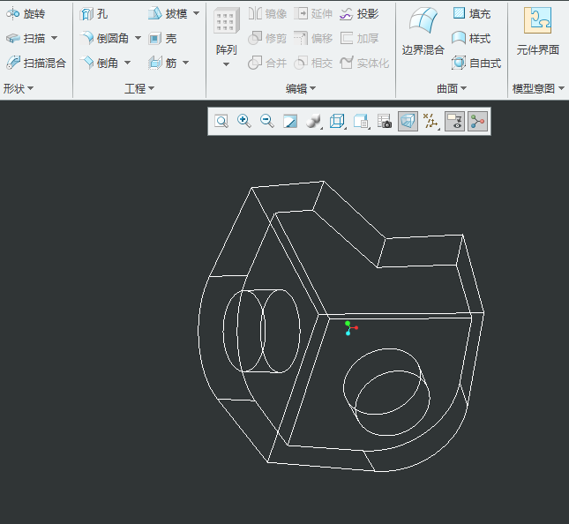The height and width of the screenshot is (524, 569).
Task: Expand the 曲面 group menu
Action: coord(452,88)
